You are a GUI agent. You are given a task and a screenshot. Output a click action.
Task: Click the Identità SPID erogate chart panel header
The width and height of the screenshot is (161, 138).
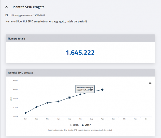(20, 73)
